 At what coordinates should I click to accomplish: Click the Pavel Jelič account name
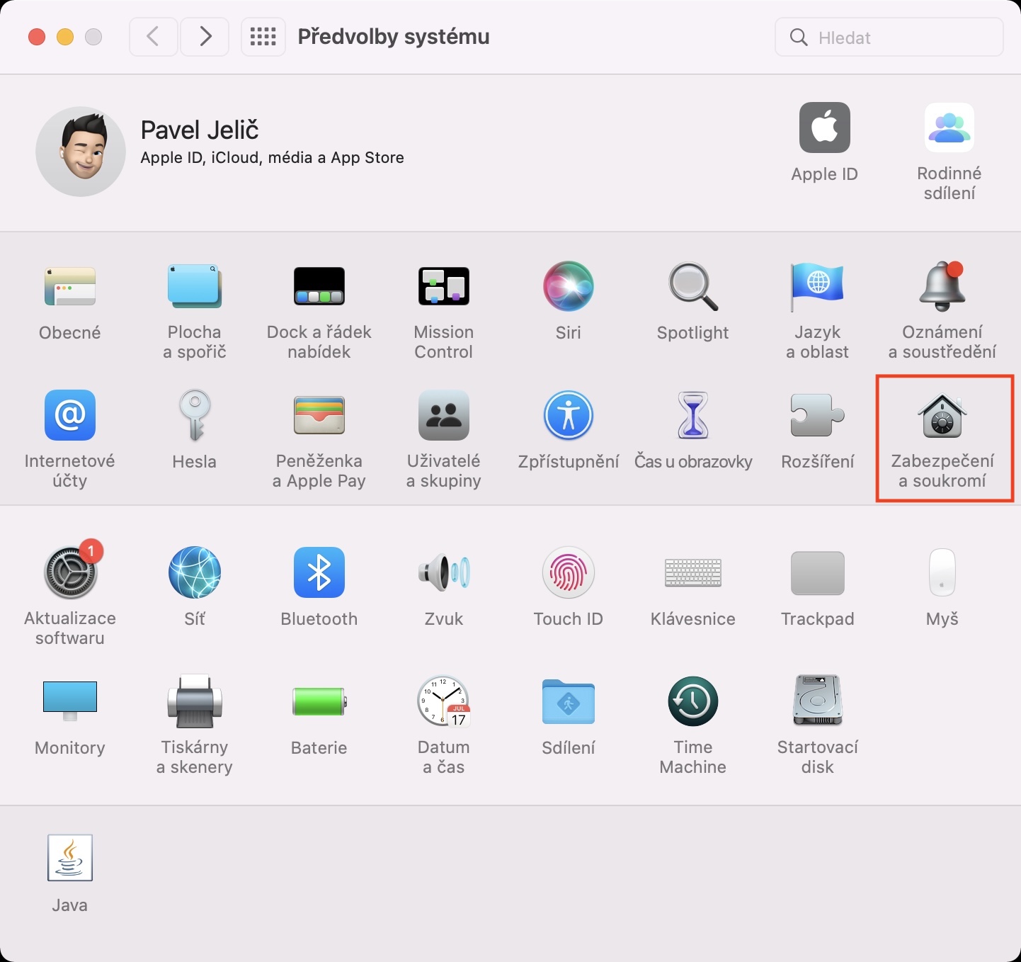coord(200,130)
